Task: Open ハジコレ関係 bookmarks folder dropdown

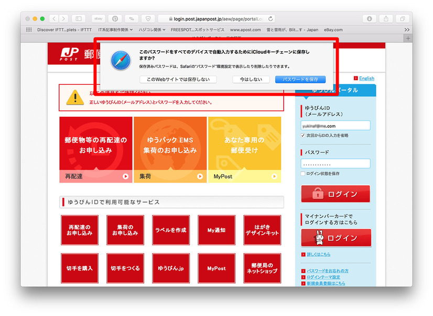Action: pos(152,30)
